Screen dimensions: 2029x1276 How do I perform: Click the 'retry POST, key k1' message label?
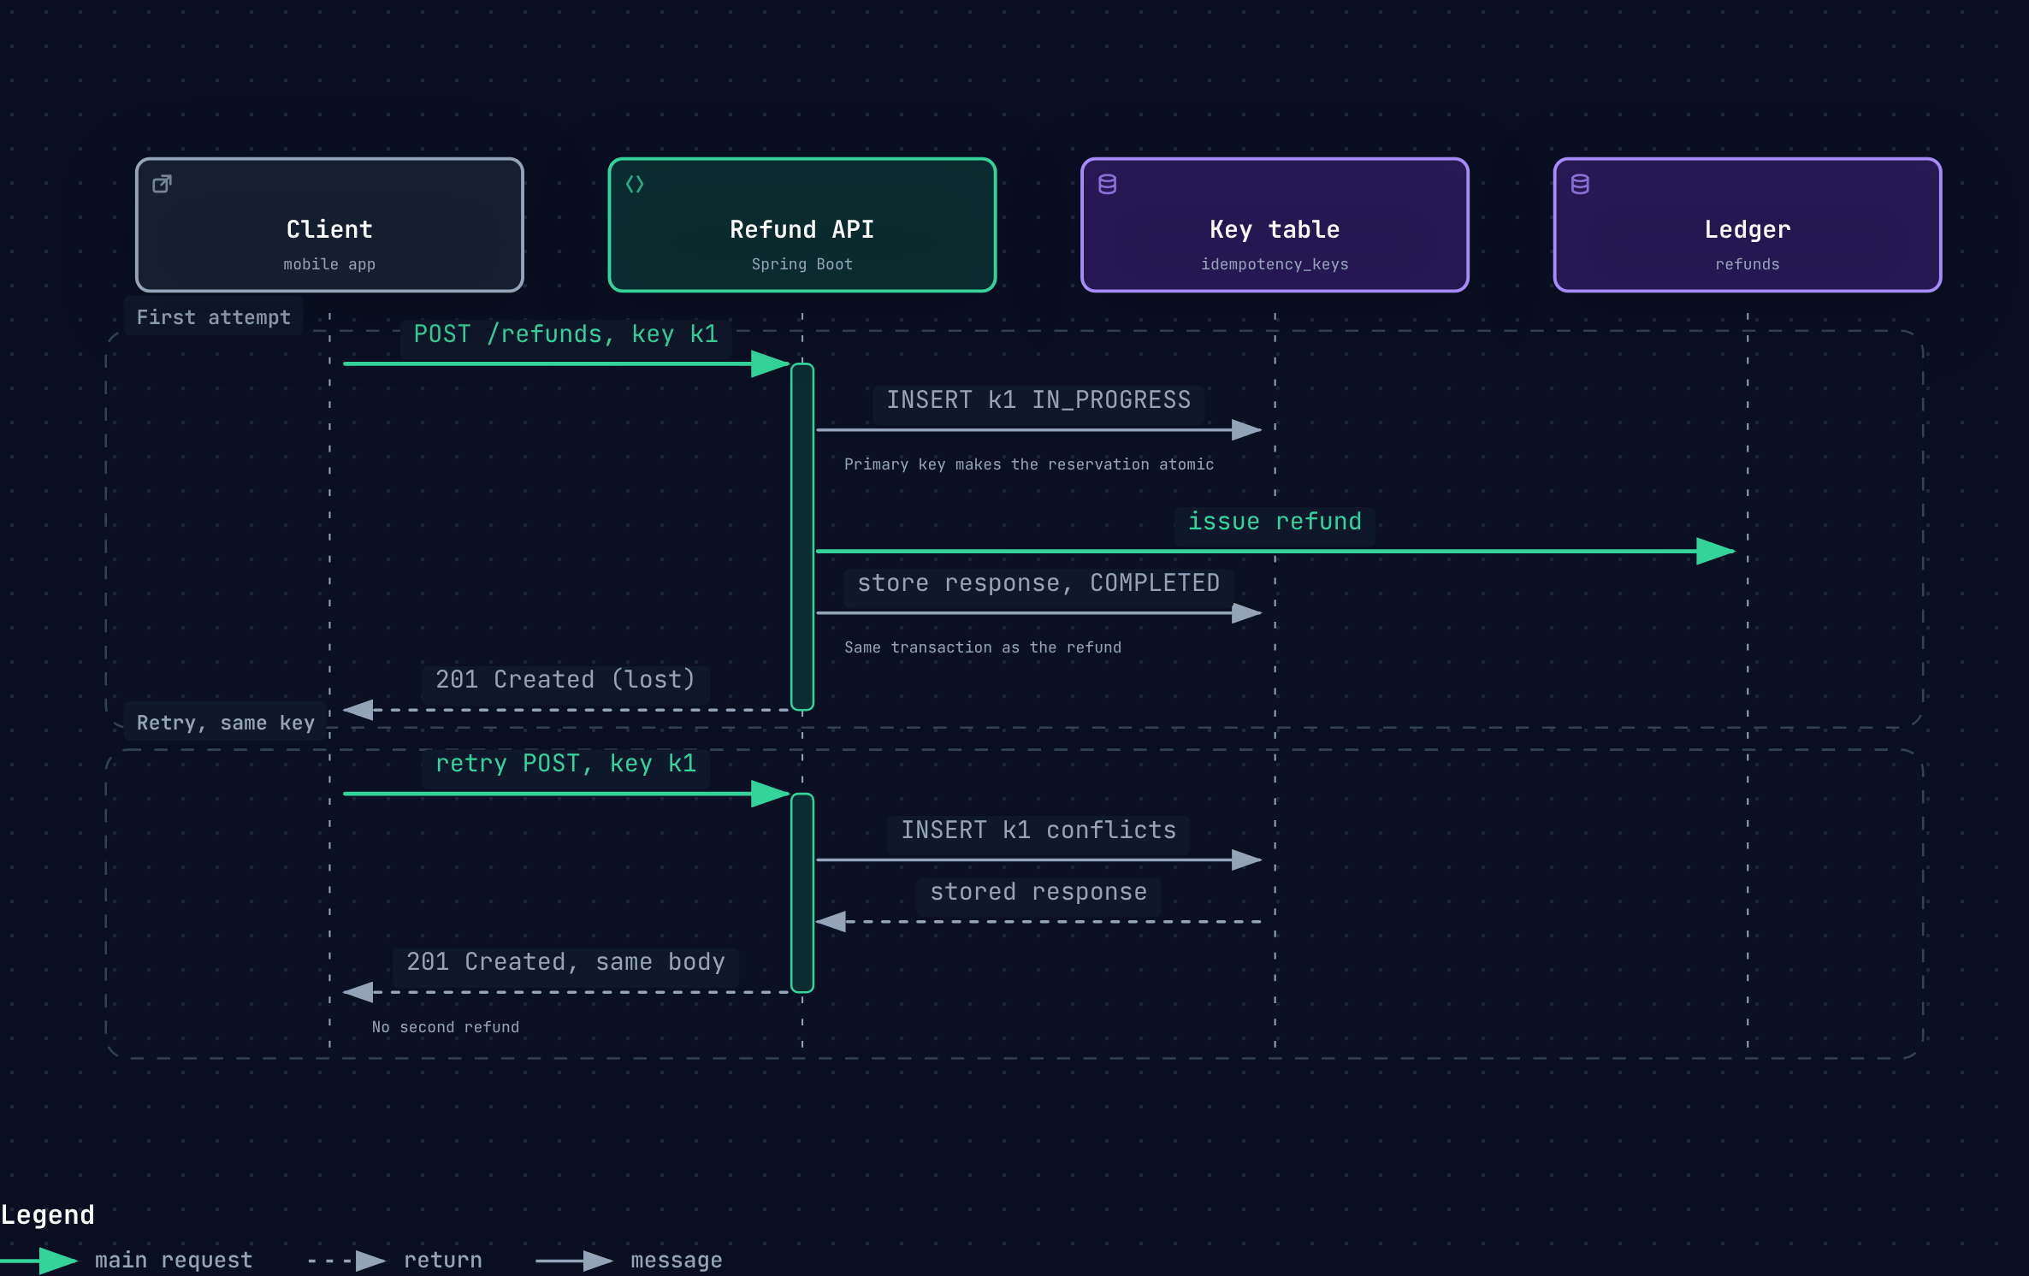click(566, 764)
